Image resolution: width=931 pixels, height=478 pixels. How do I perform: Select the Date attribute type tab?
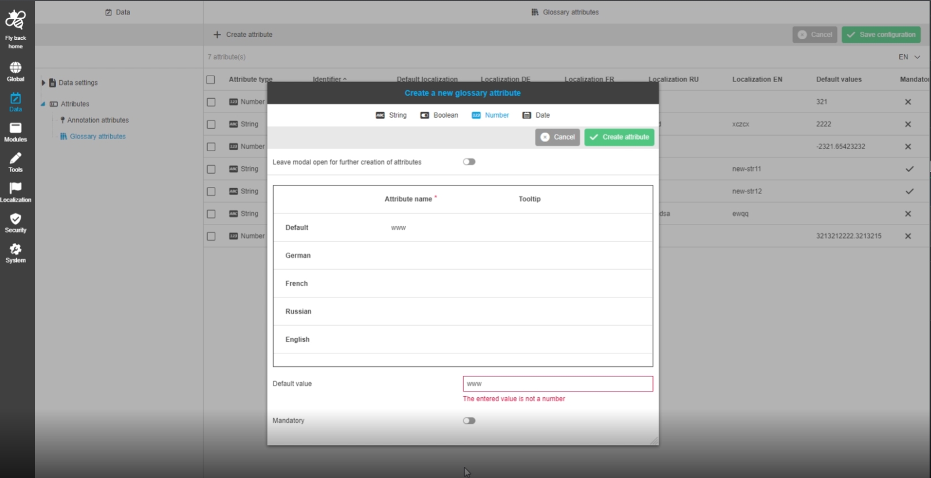[536, 115]
